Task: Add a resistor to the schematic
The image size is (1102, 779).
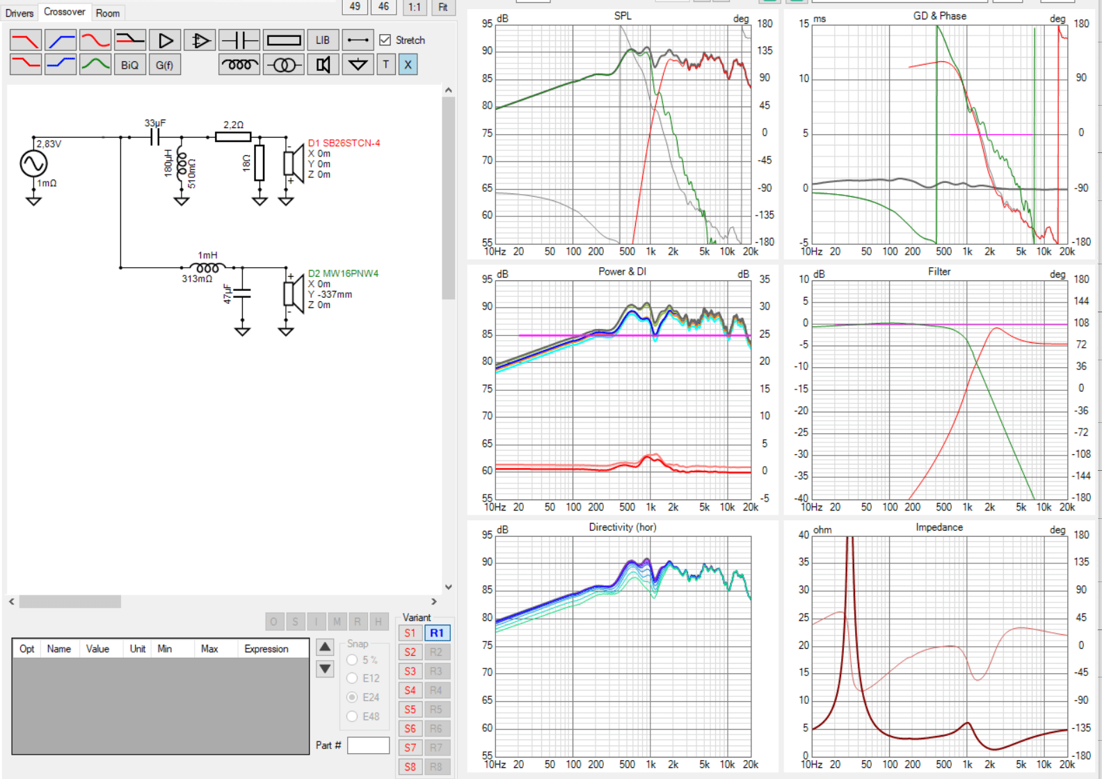Action: tap(284, 40)
